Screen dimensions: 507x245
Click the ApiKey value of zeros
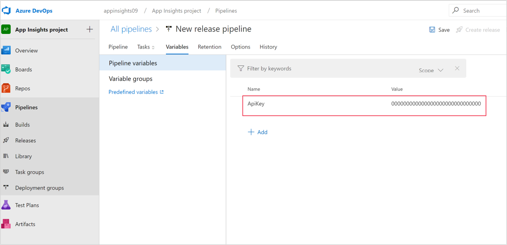(436, 104)
